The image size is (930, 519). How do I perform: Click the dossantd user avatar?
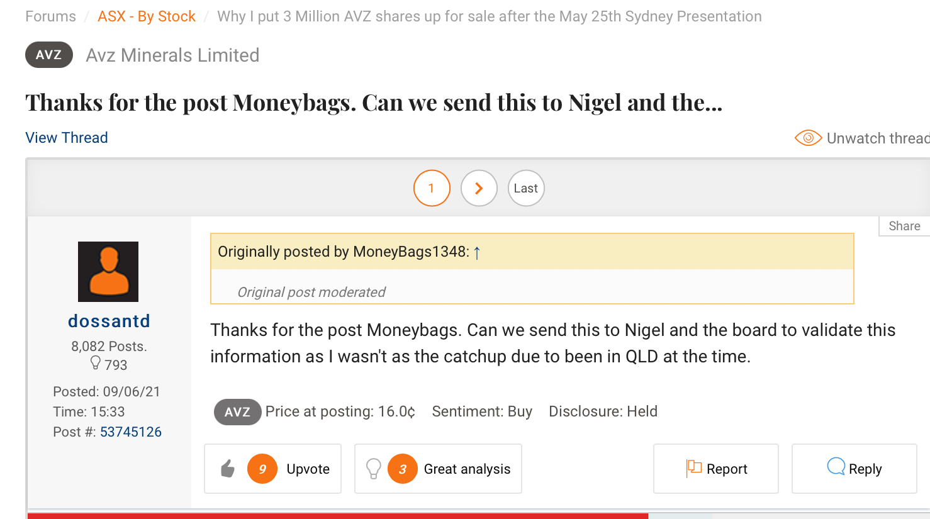[108, 272]
